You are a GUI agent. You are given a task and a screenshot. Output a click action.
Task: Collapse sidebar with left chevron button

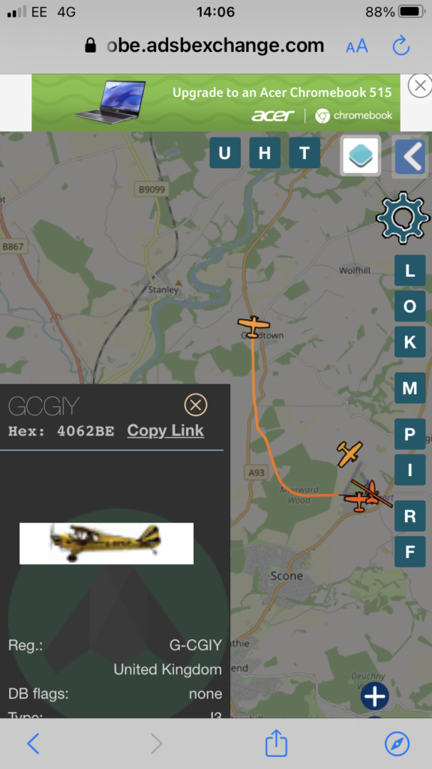coord(410,158)
